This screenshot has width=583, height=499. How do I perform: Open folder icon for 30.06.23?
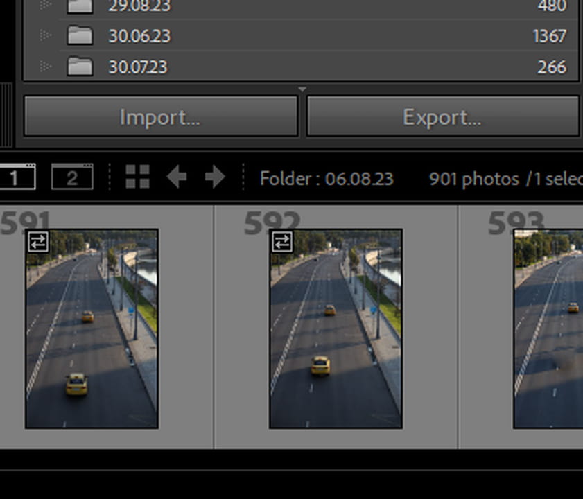click(x=80, y=35)
